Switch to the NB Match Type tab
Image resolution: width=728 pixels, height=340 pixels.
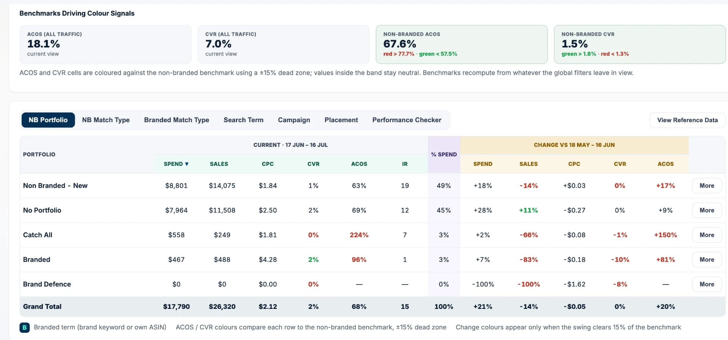coord(106,120)
